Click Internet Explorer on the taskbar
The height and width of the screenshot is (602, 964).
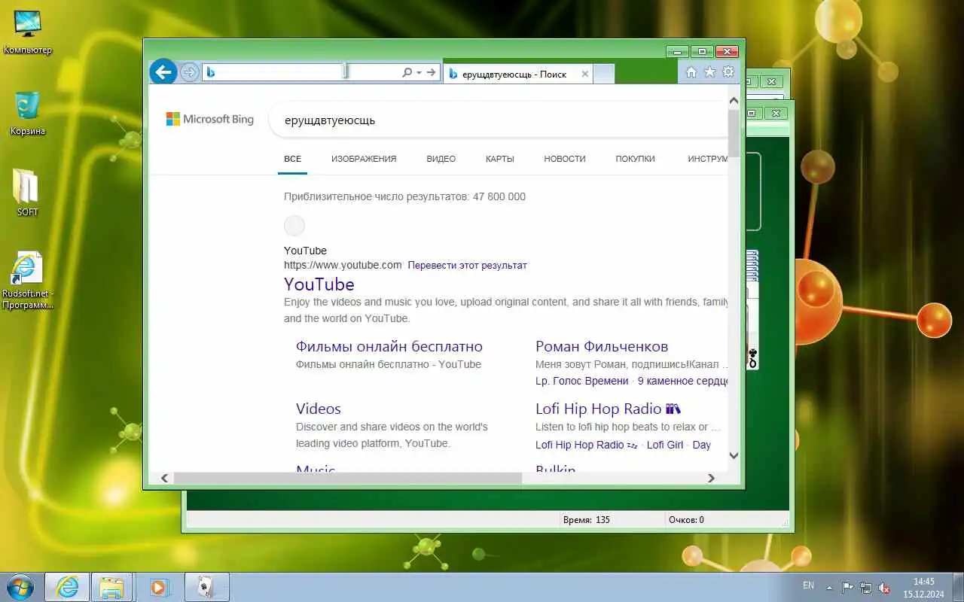(67, 587)
